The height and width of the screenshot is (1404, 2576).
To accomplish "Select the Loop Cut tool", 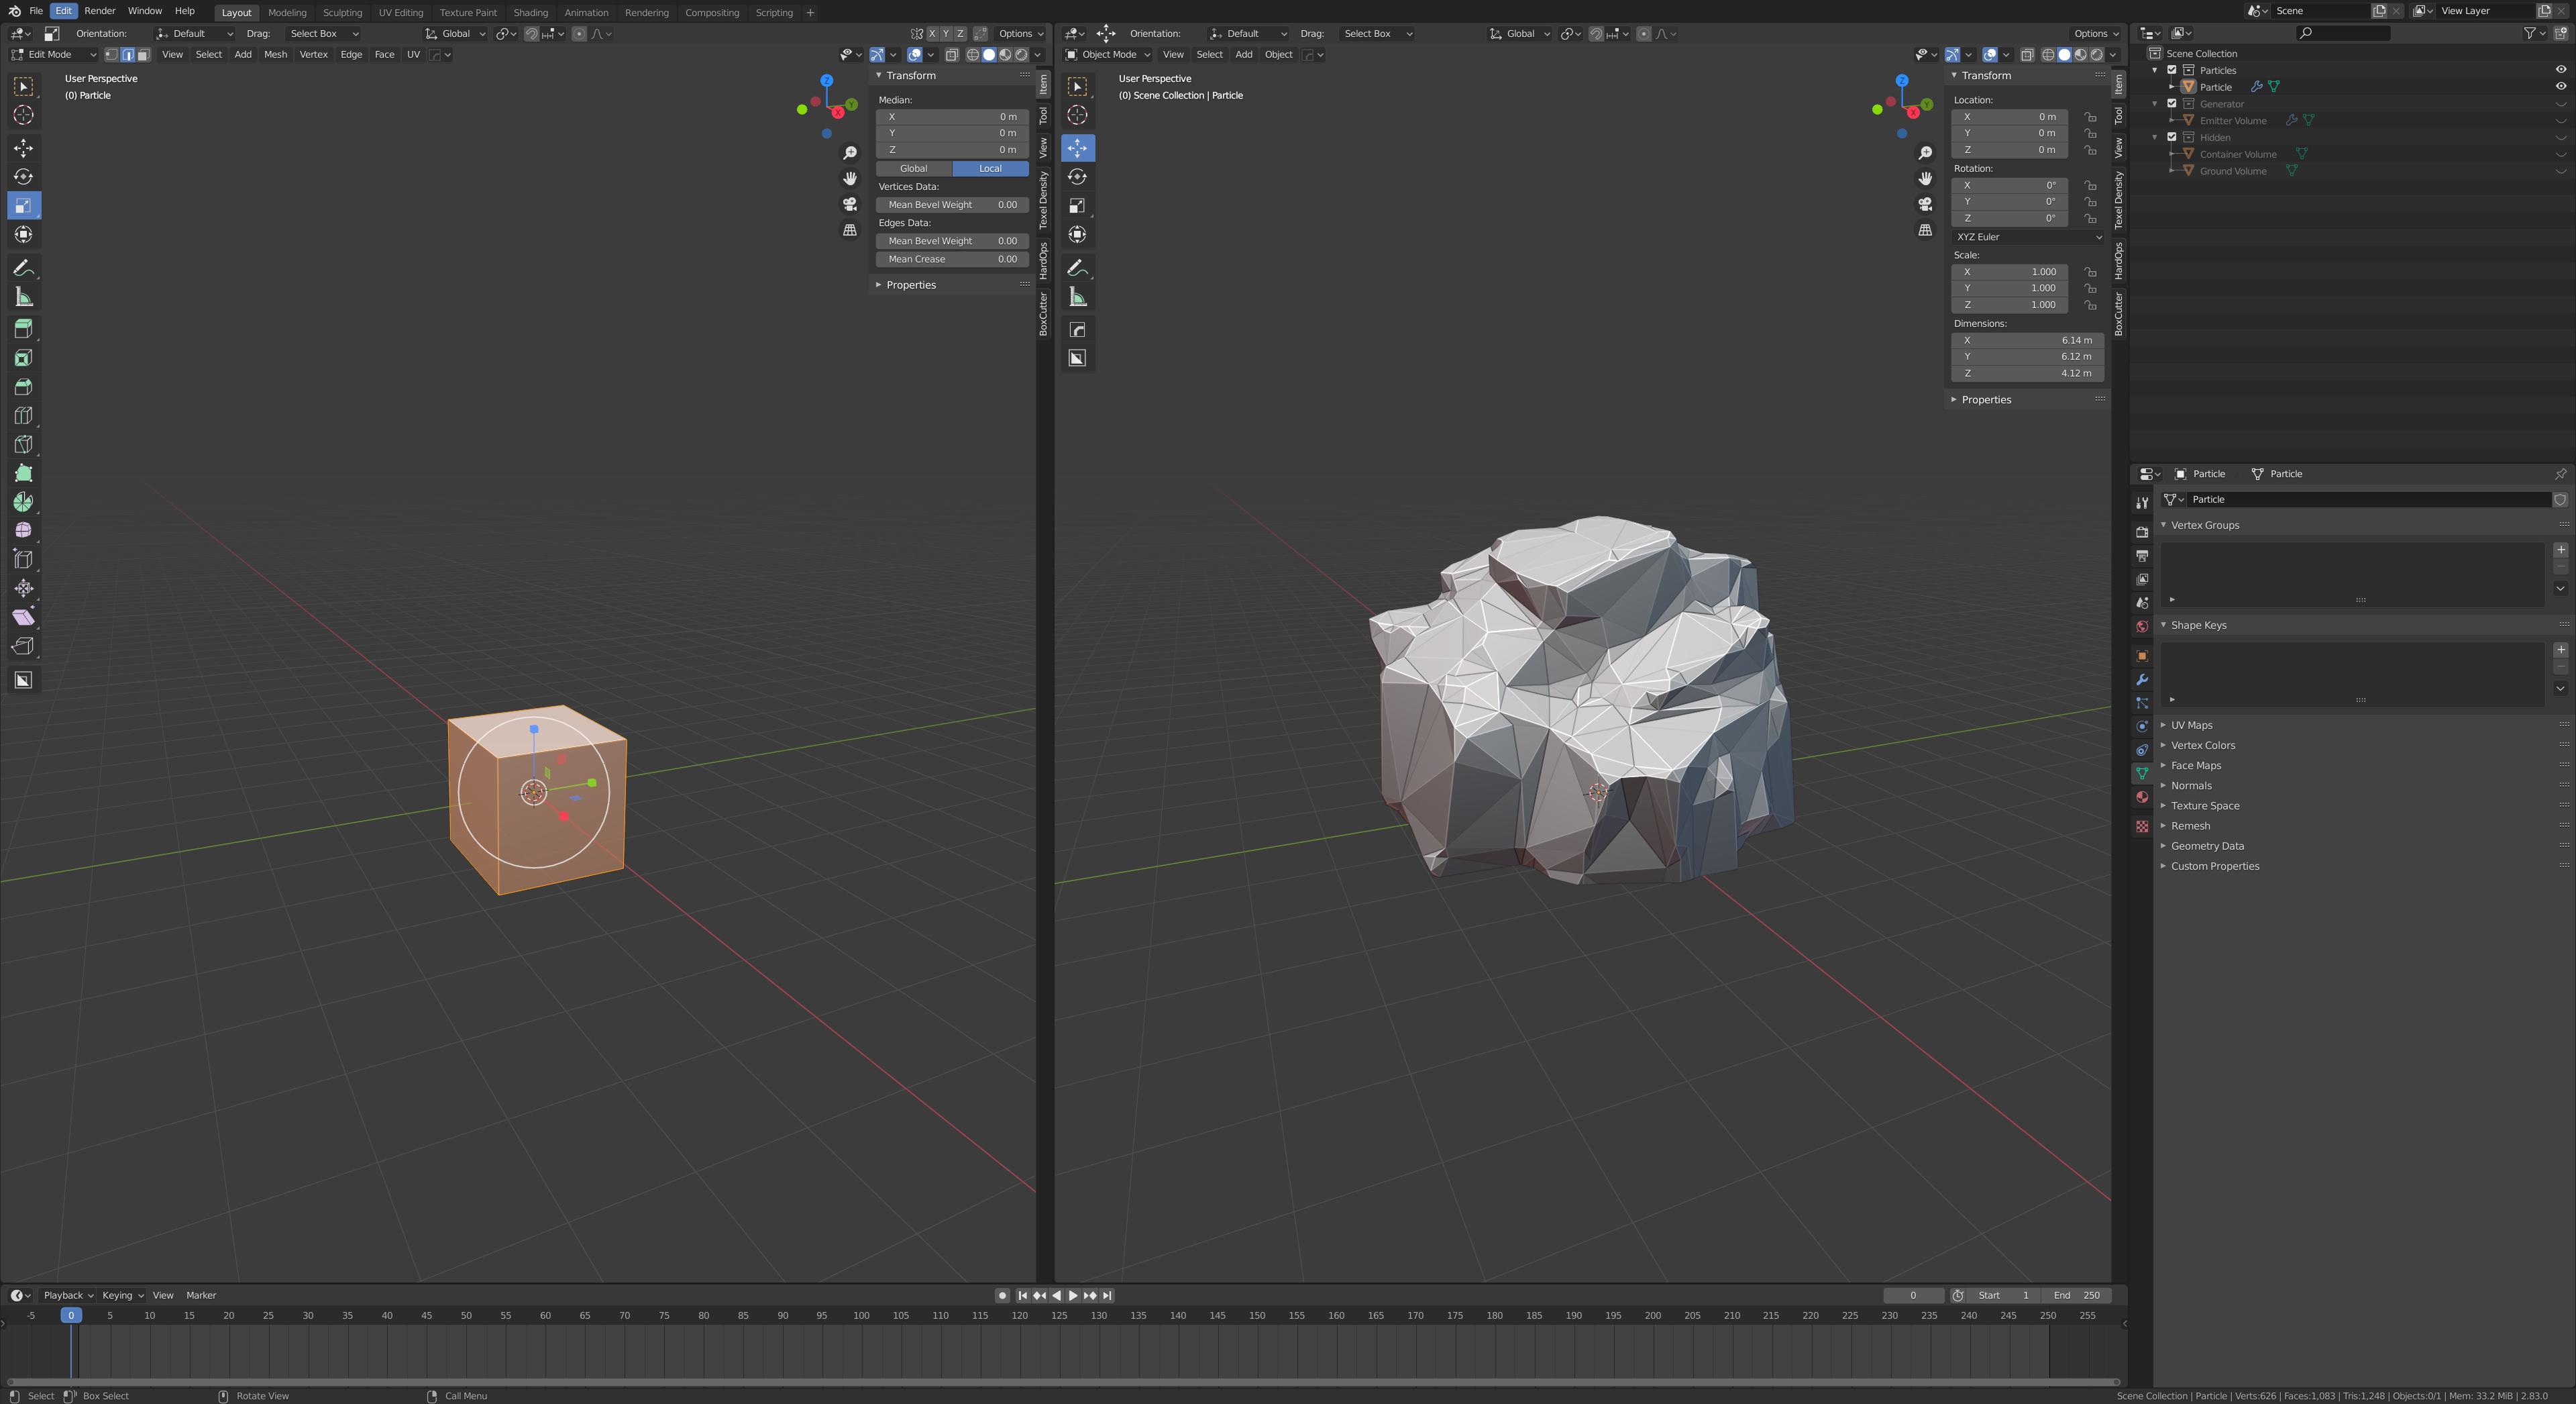I will 23,415.
